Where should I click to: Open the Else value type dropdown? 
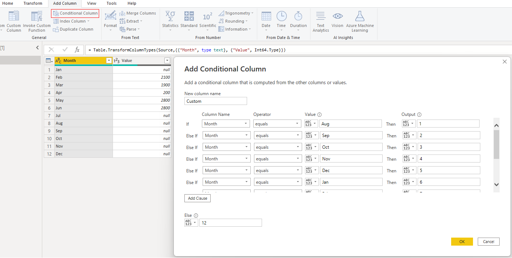pyautogui.click(x=191, y=223)
